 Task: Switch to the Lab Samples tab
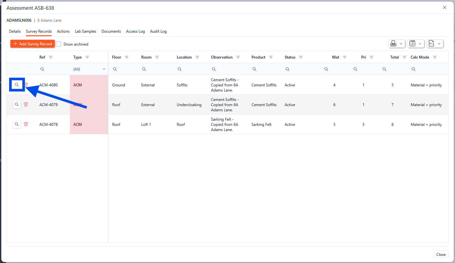(85, 31)
